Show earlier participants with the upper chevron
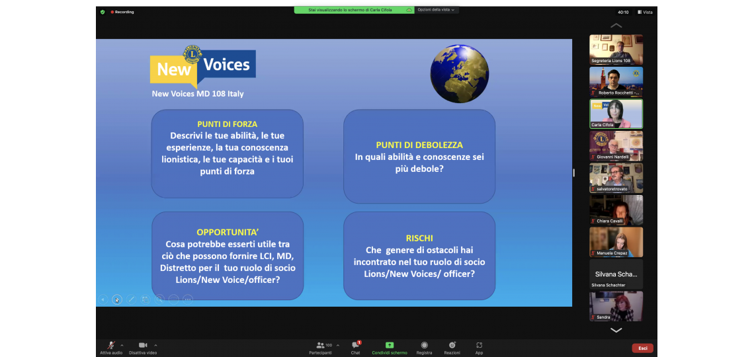This screenshot has width=754, height=357. (616, 26)
